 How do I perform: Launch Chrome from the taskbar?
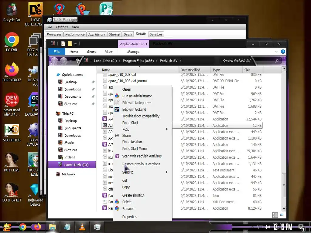pos(22,227)
